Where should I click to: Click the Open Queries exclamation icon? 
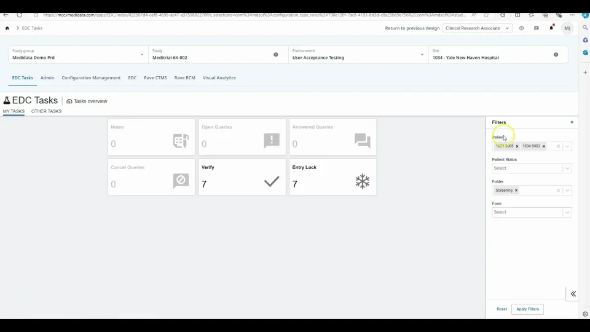[272, 140]
